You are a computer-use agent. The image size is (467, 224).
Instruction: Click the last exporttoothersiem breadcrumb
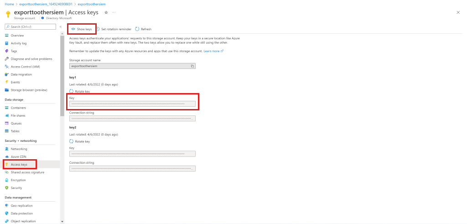point(91,5)
